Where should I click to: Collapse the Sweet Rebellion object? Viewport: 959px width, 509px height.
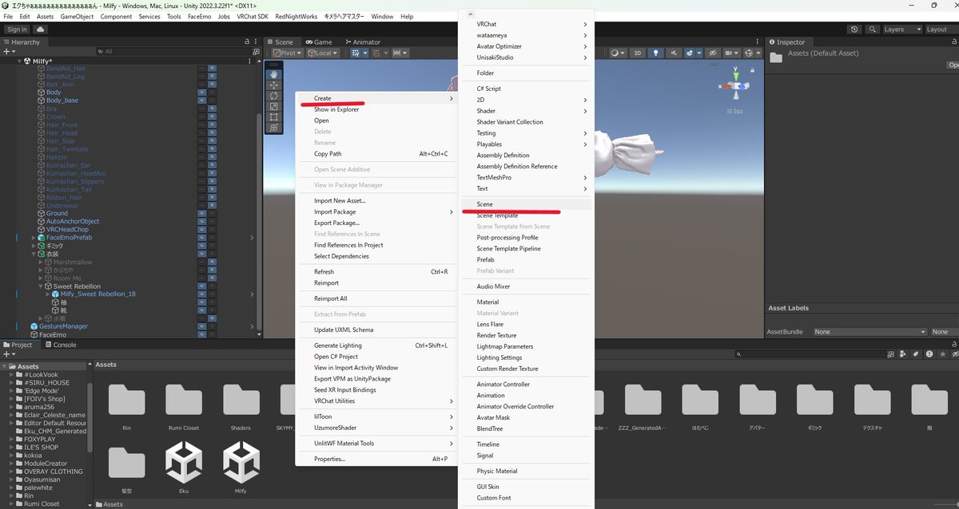pyautogui.click(x=41, y=286)
